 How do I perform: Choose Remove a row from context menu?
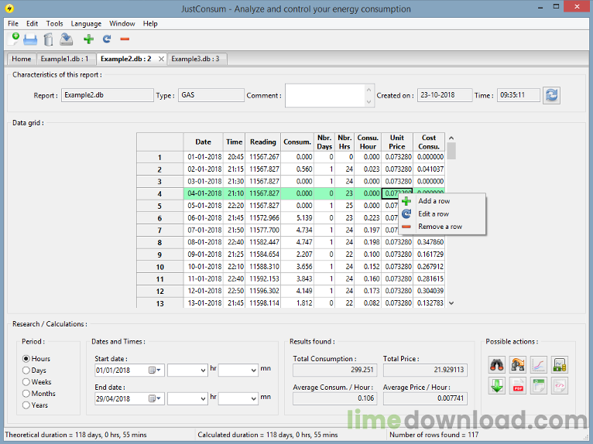440,227
